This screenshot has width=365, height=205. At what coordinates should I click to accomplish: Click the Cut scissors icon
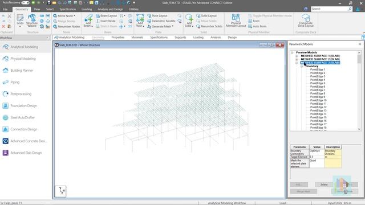coord(9,16)
